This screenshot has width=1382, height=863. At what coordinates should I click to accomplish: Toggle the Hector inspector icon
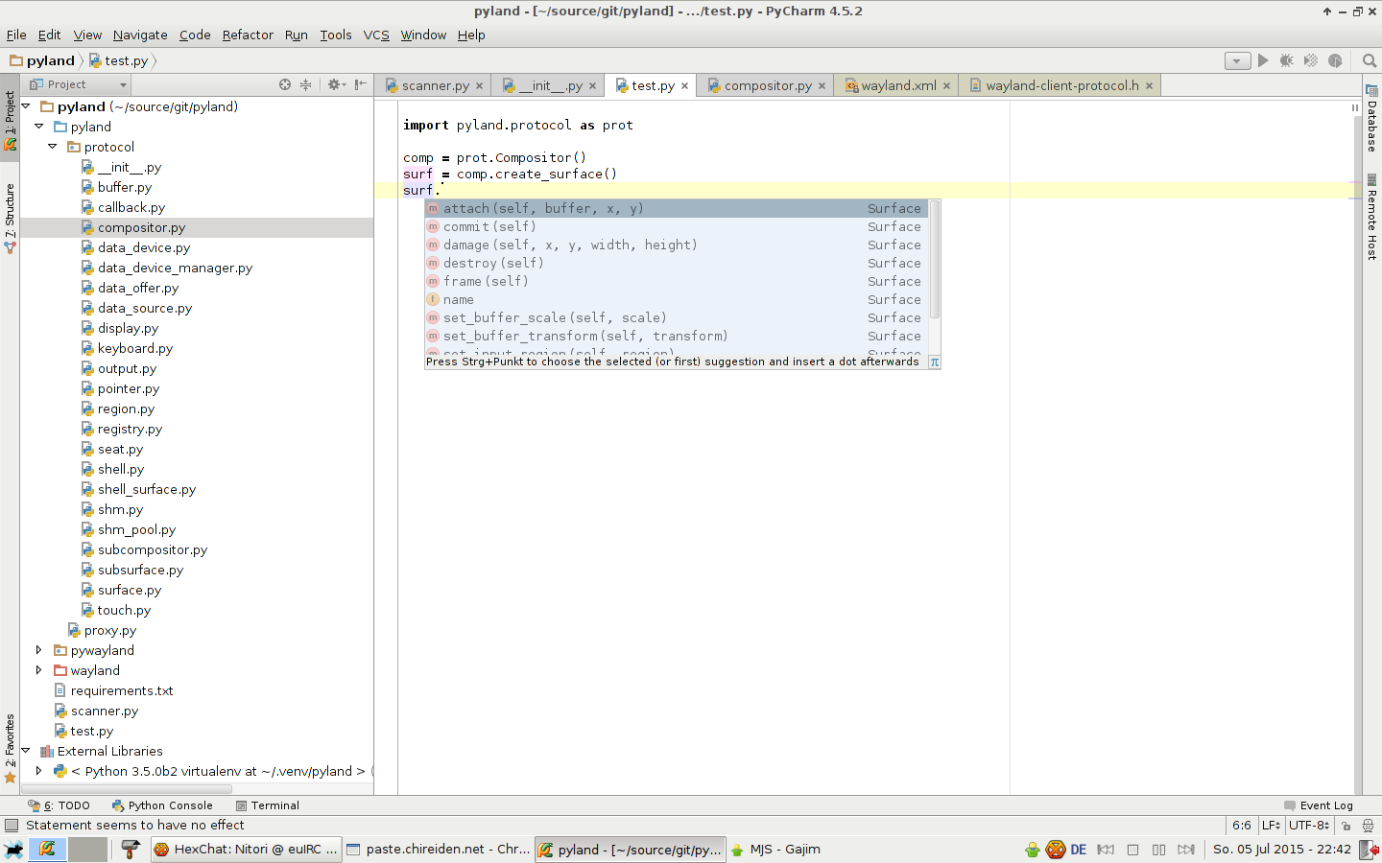coord(1368,826)
